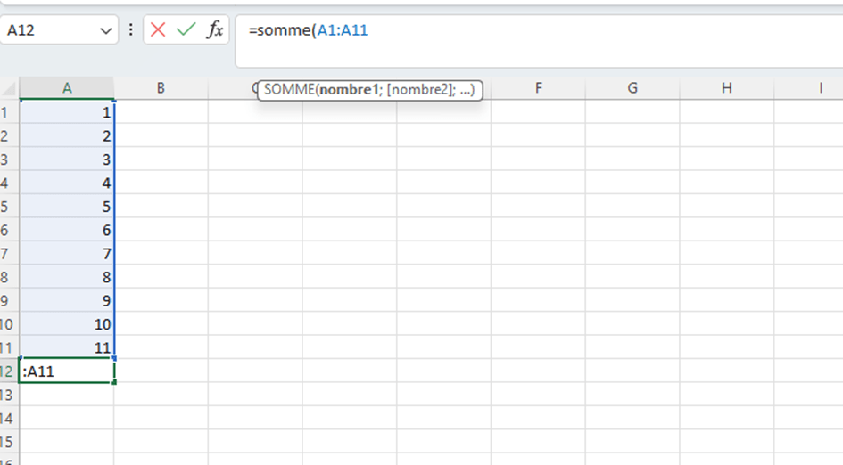Select column F header
Image resolution: width=843 pixels, height=465 pixels.
click(539, 88)
